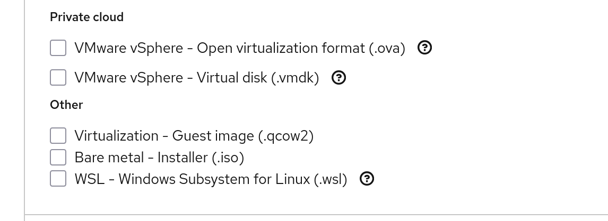Toggle the WSL (.wsl) checkbox
The width and height of the screenshot is (608, 221).
[x=58, y=179]
